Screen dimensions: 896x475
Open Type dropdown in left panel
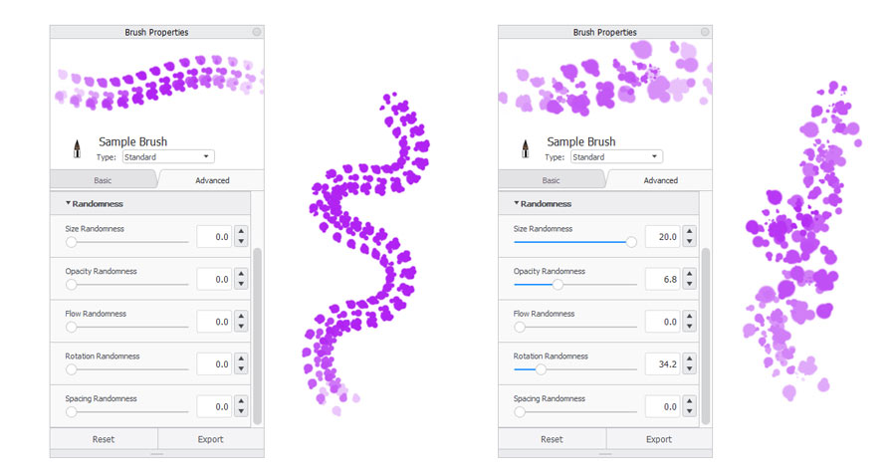tap(168, 156)
